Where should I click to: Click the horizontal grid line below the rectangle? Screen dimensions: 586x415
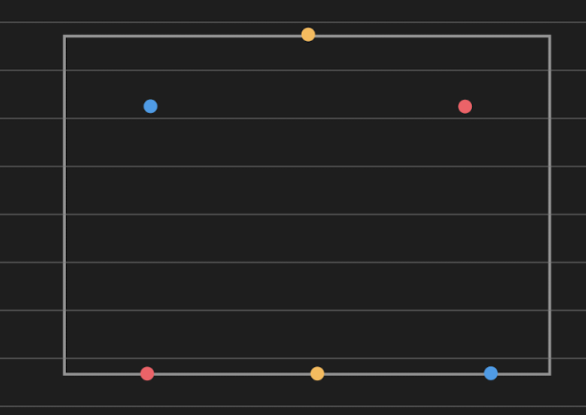(x=293, y=406)
